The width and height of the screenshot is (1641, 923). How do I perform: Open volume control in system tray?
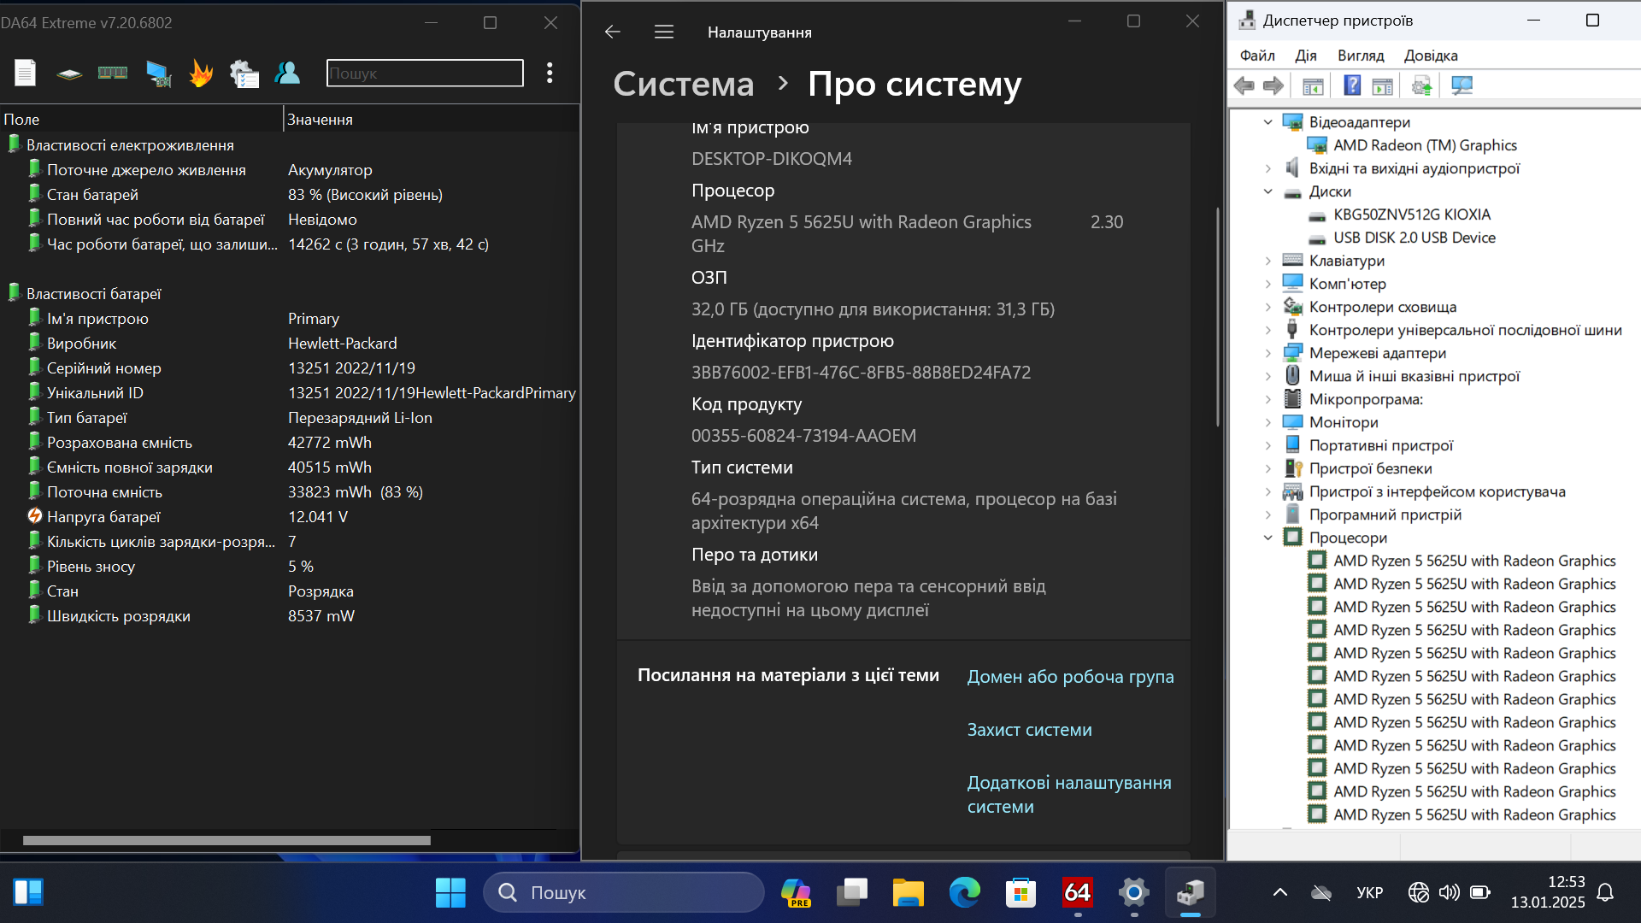[1449, 893]
